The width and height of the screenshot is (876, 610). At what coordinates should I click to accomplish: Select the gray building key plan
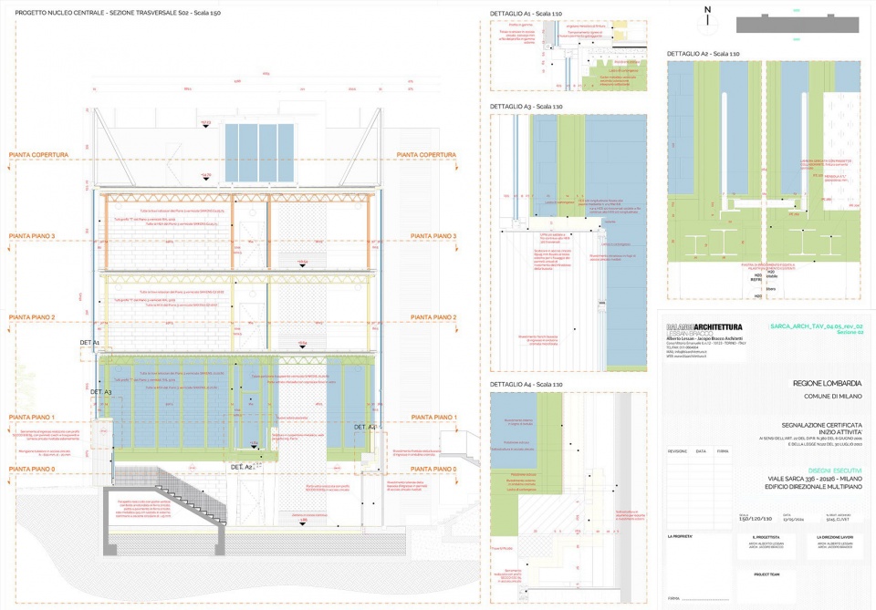tap(797, 23)
